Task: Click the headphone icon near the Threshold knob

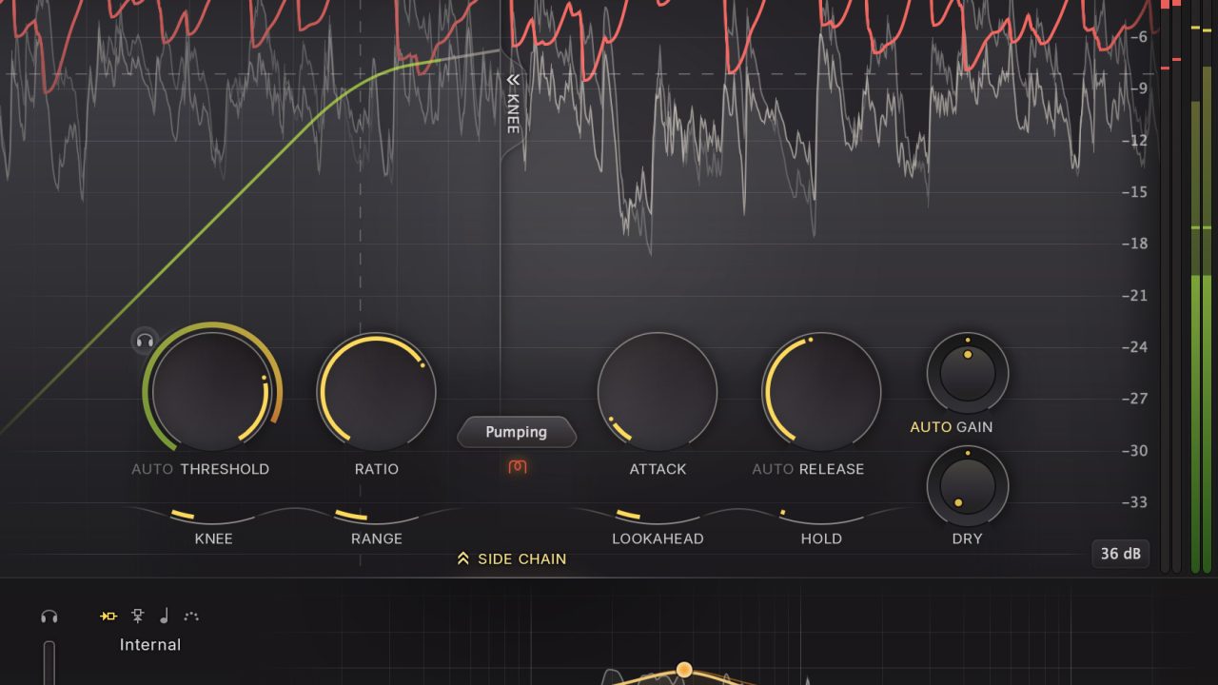Action: tap(145, 341)
